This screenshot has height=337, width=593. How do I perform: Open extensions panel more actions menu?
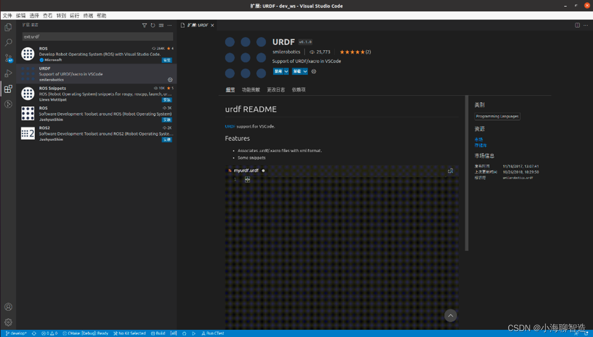click(x=169, y=26)
